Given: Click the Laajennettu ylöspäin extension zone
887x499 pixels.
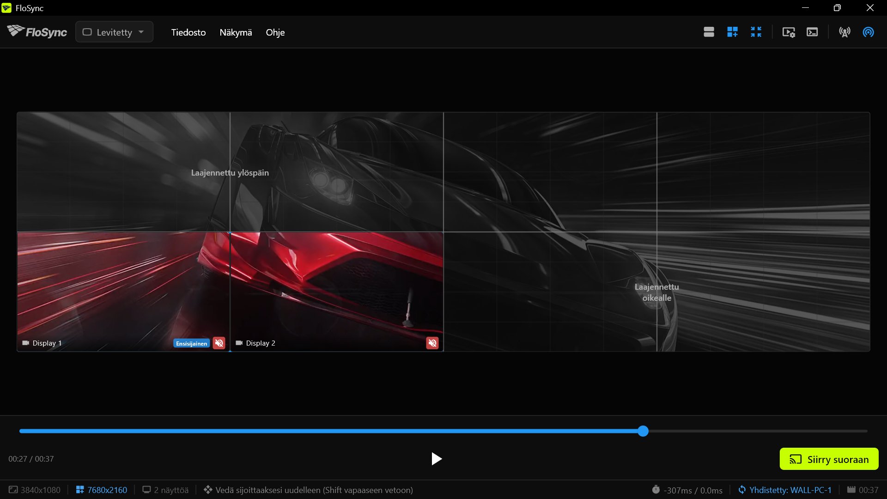Looking at the screenshot, I should click(230, 172).
